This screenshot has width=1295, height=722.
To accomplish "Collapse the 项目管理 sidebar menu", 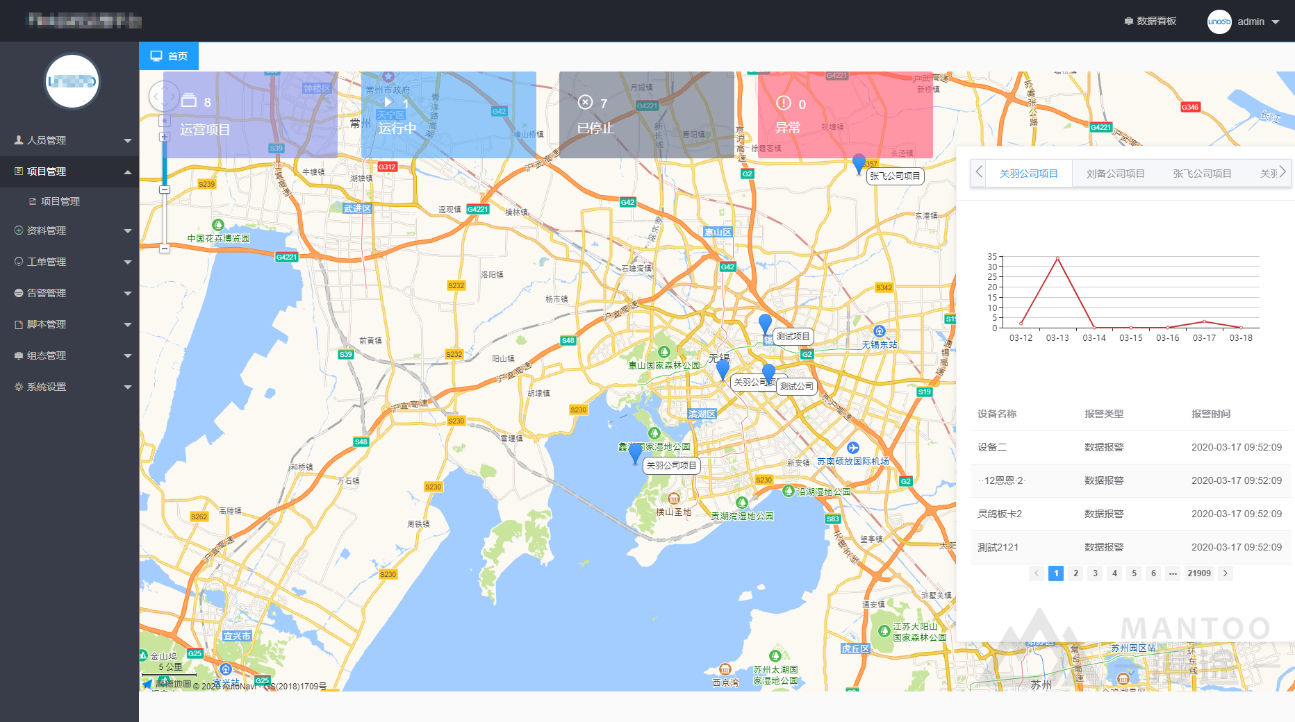I will pyautogui.click(x=69, y=171).
